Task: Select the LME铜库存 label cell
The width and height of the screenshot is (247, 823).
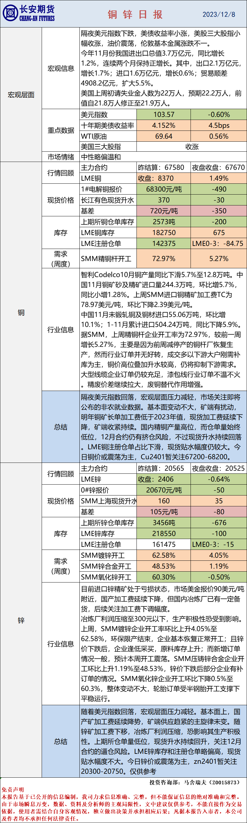Action: [108, 233]
